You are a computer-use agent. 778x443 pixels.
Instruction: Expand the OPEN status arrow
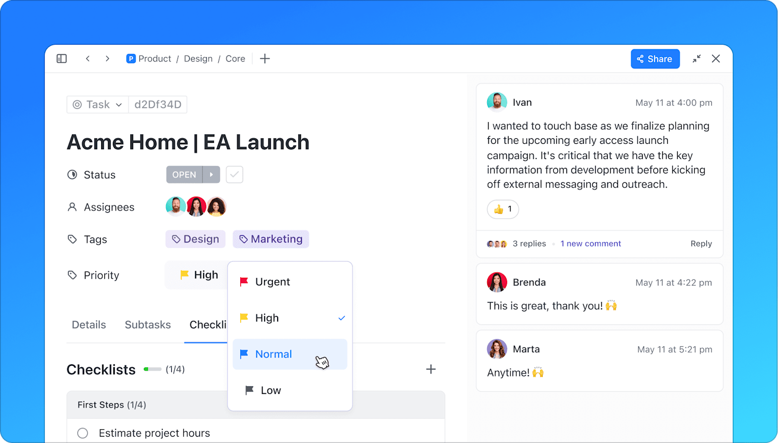click(211, 174)
